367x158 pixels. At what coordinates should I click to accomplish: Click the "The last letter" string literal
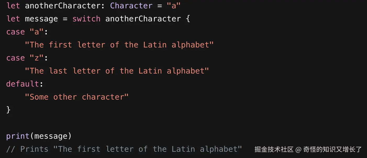[117, 71]
